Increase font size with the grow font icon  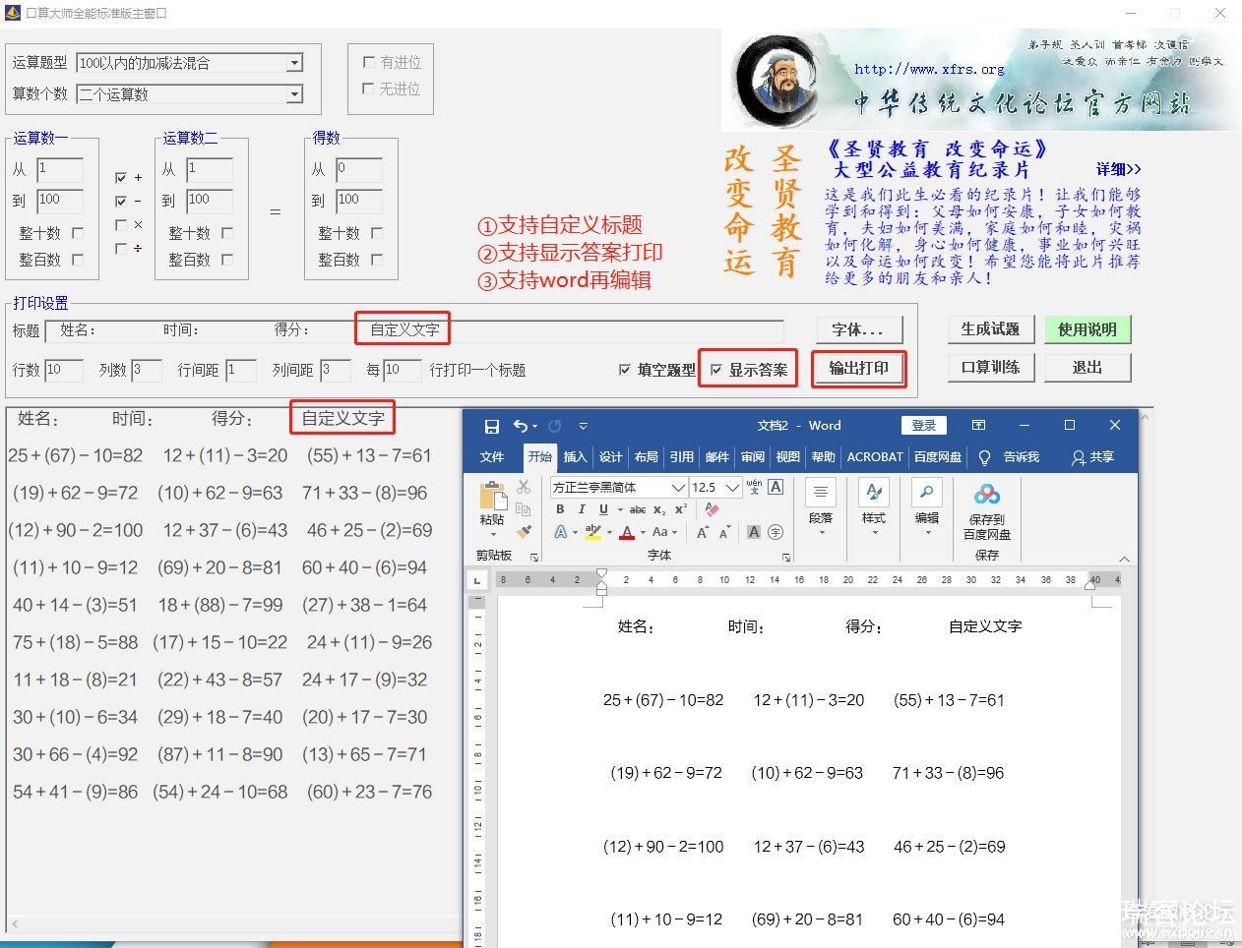click(703, 532)
